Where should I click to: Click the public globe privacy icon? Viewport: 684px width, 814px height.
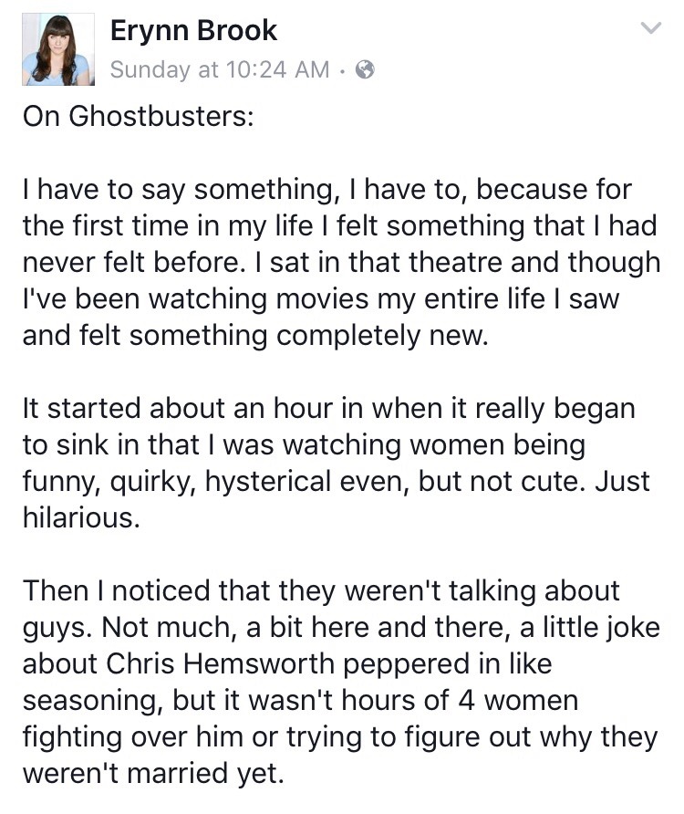tap(364, 70)
